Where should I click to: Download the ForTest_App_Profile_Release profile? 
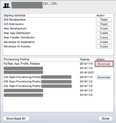click(x=104, y=64)
